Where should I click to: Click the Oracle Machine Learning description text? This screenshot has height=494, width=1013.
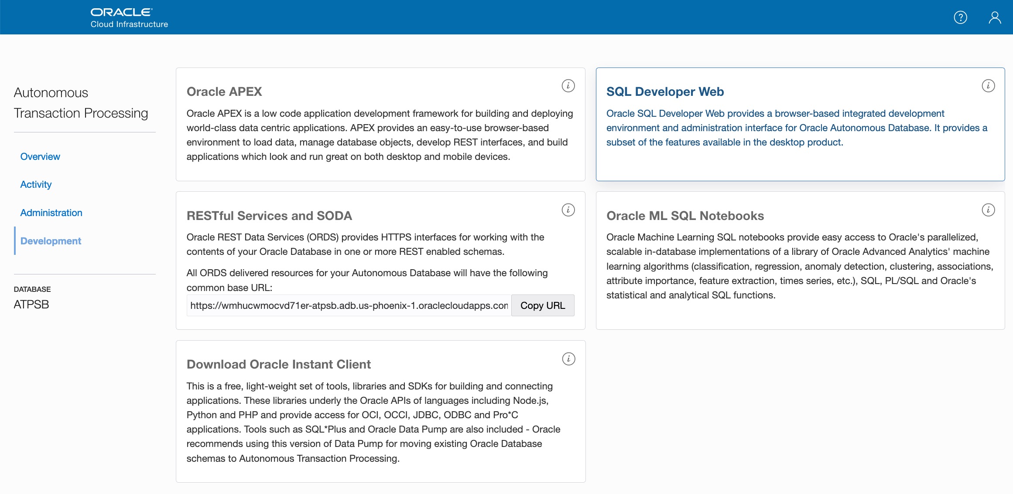tap(800, 266)
